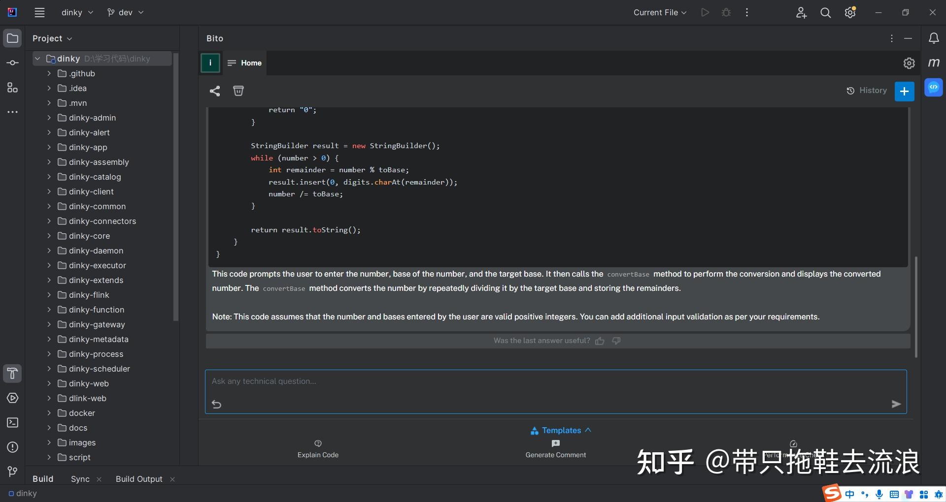Screen dimensions: 946x502
Task: Open the Git tool window icon
Action: pyautogui.click(x=13, y=471)
